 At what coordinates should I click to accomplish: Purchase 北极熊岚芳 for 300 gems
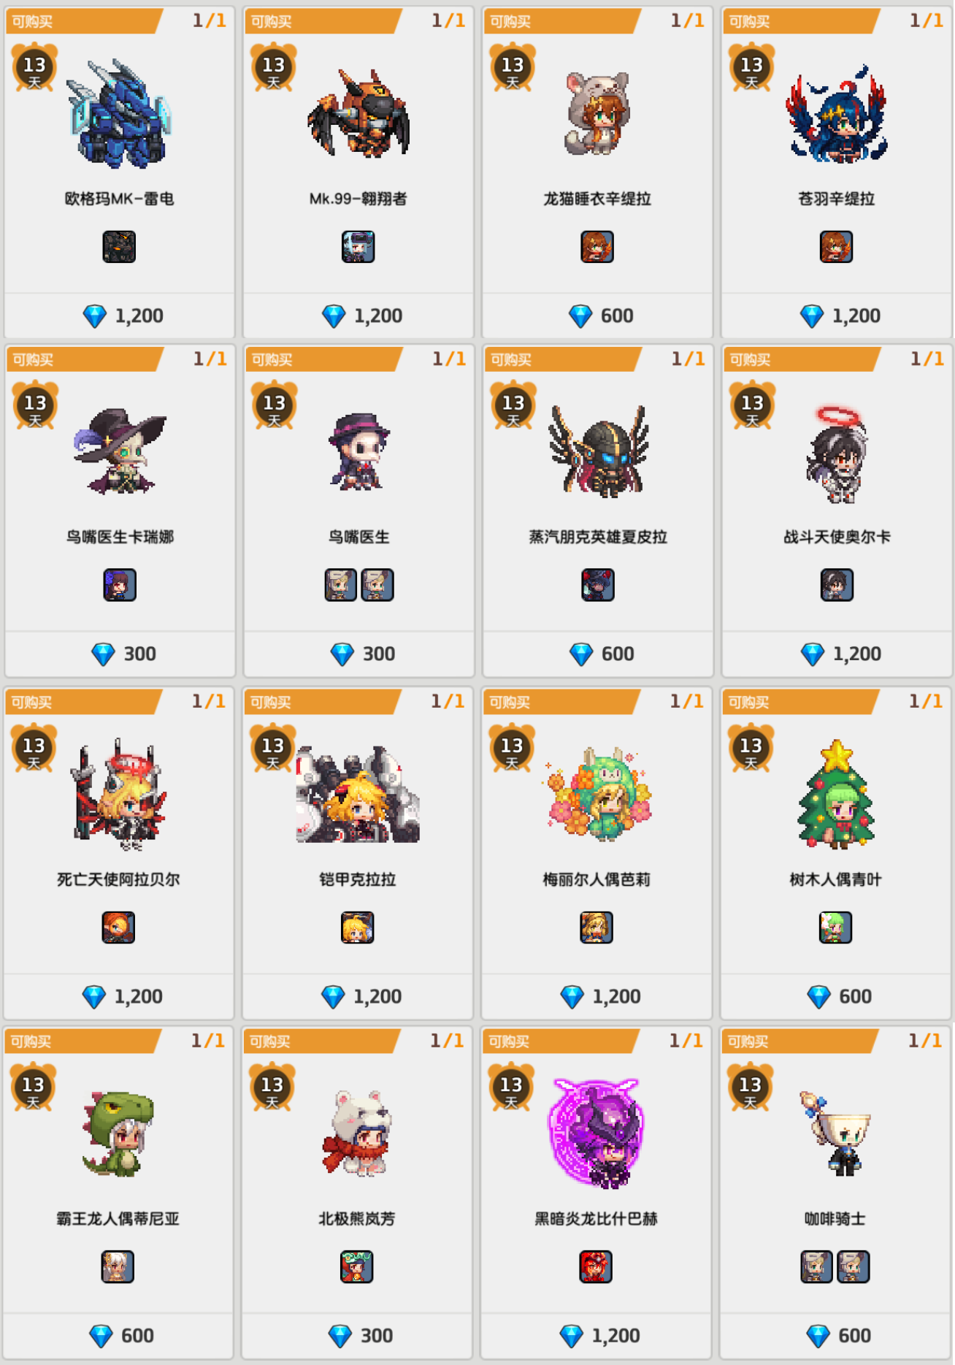coord(361,1336)
